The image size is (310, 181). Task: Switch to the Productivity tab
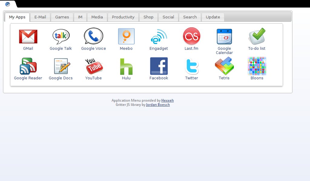tap(123, 17)
